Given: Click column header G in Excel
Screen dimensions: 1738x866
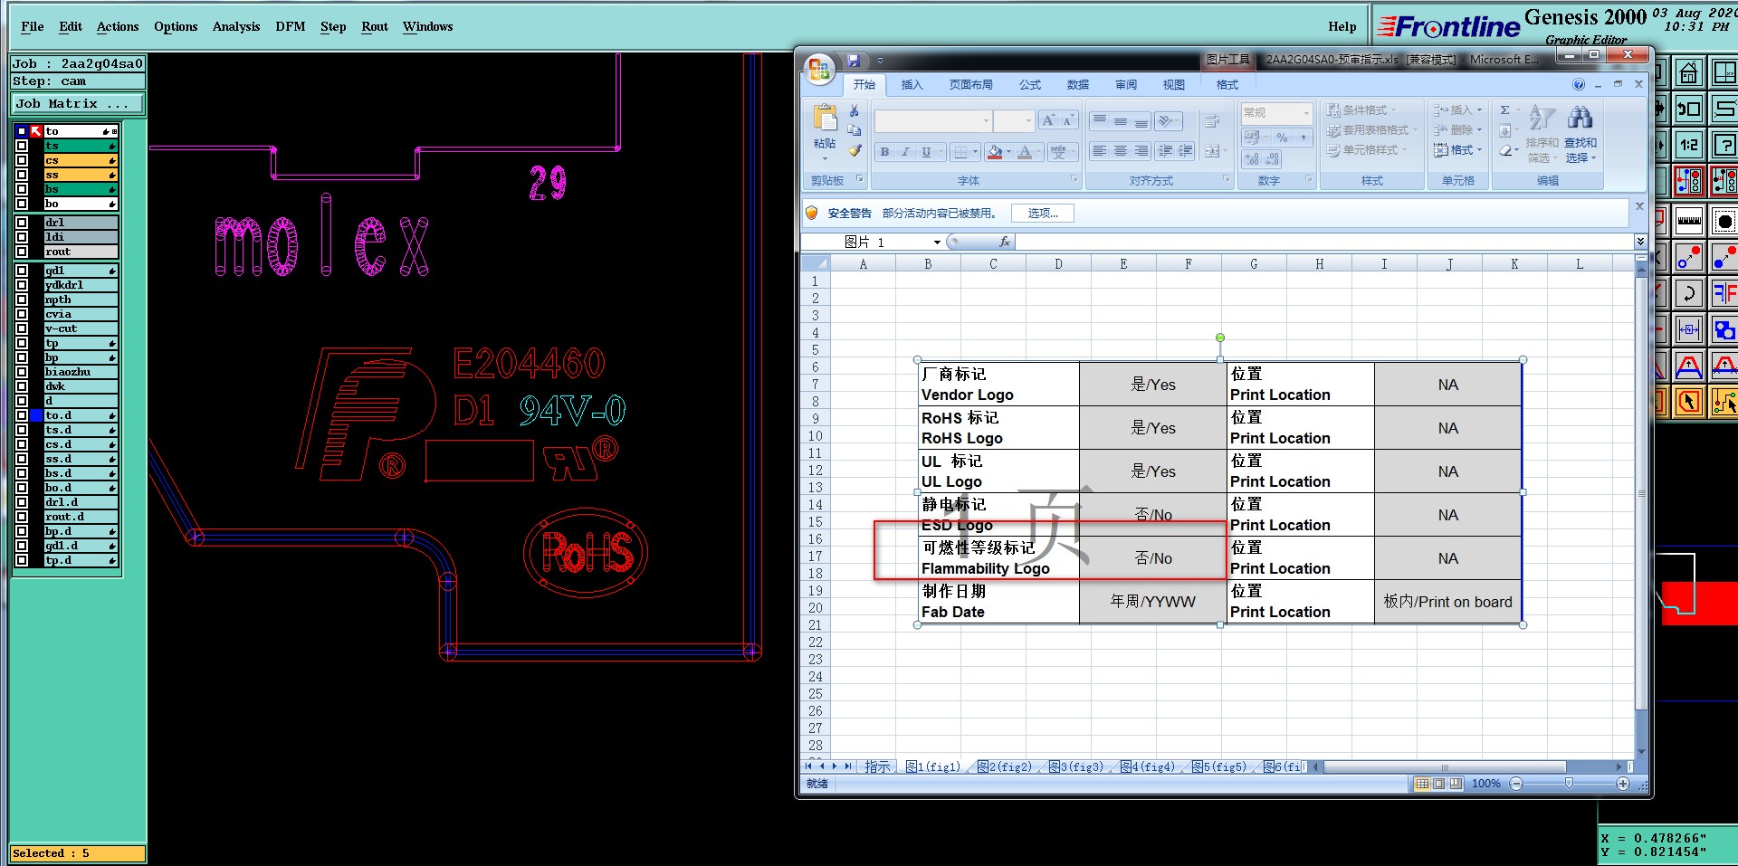Looking at the screenshot, I should coord(1254,264).
